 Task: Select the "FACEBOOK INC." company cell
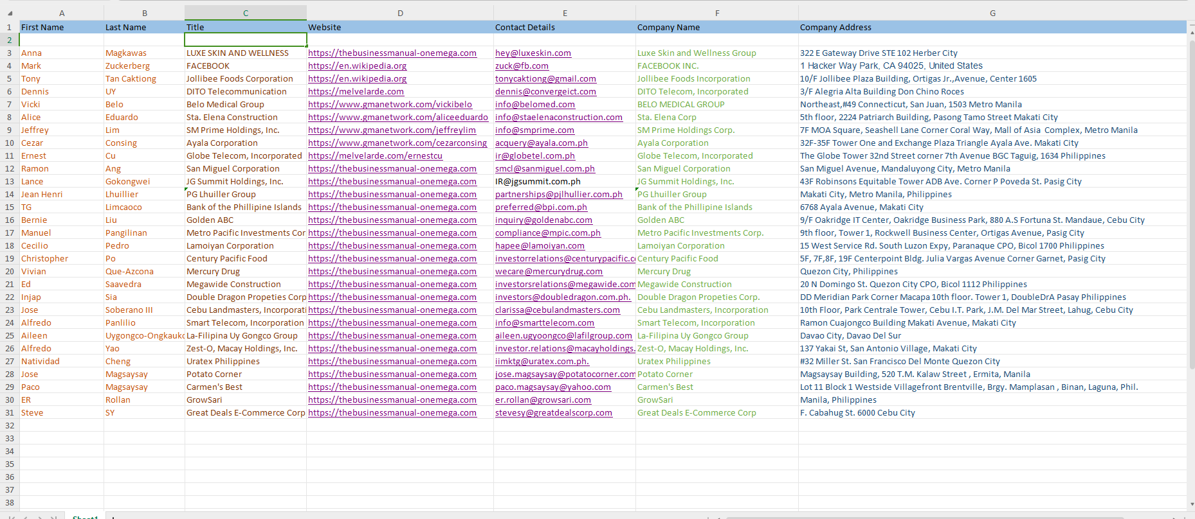pos(717,66)
